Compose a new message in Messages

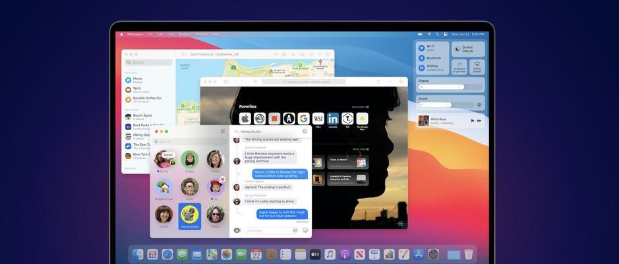223,131
